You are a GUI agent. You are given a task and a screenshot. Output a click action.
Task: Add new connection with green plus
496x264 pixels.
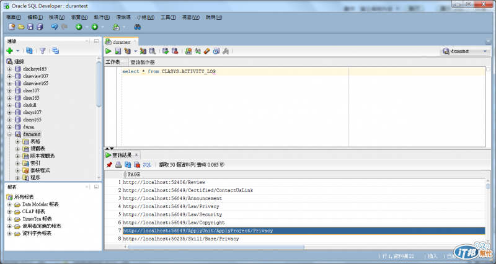point(9,51)
